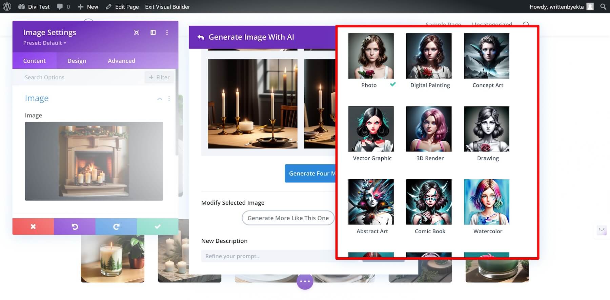
Task: Save changes with the green check button
Action: (158, 226)
